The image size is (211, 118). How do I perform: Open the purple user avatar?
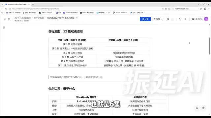tap(206, 19)
